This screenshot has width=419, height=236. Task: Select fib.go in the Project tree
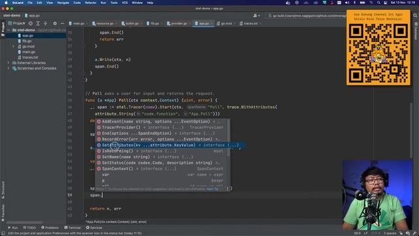pyautogui.click(x=27, y=41)
